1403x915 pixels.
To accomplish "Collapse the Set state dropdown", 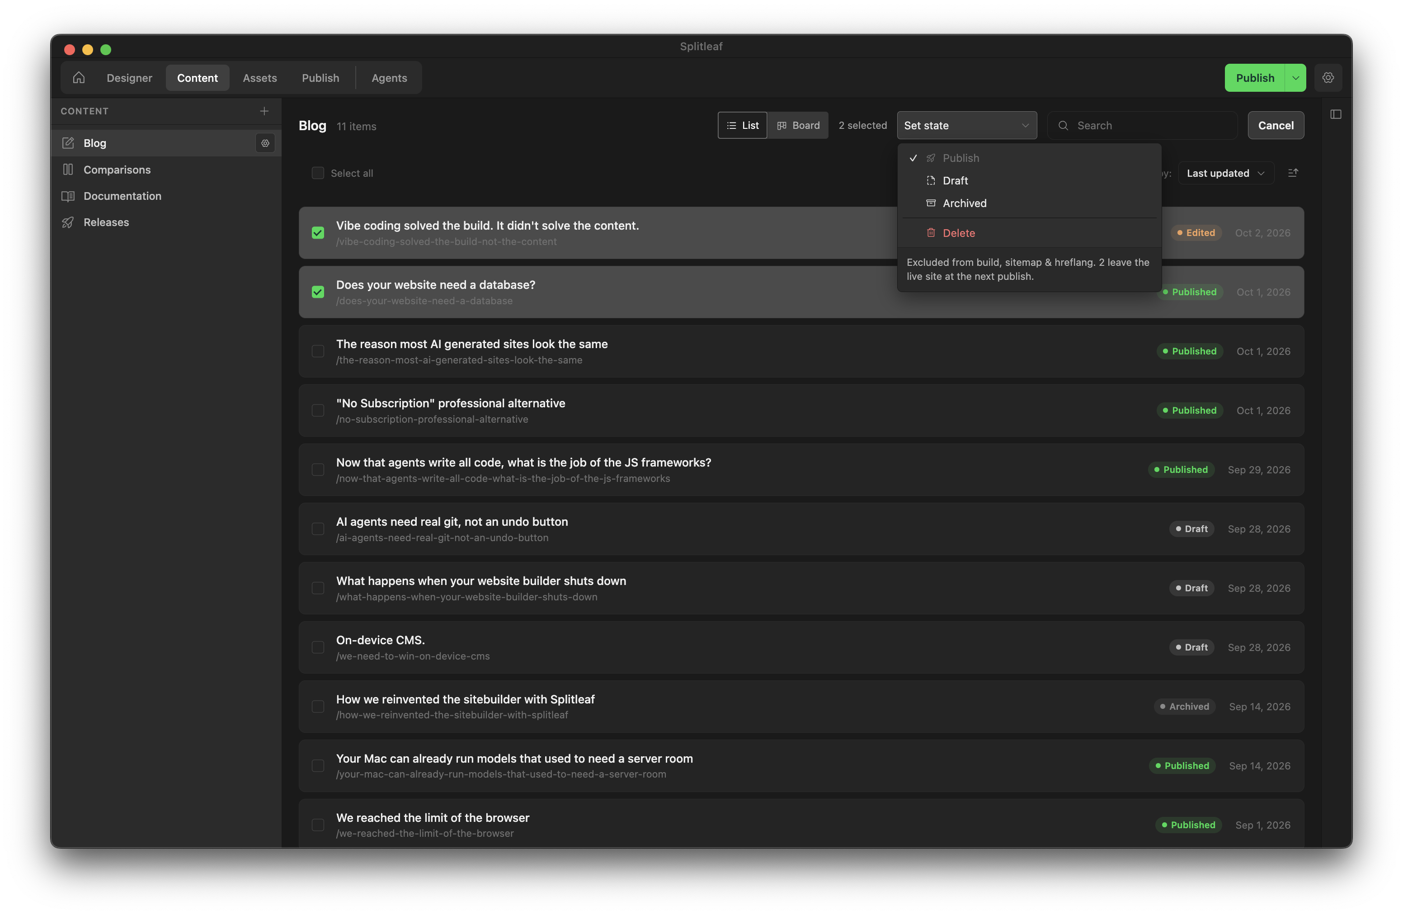I will pyautogui.click(x=967, y=126).
